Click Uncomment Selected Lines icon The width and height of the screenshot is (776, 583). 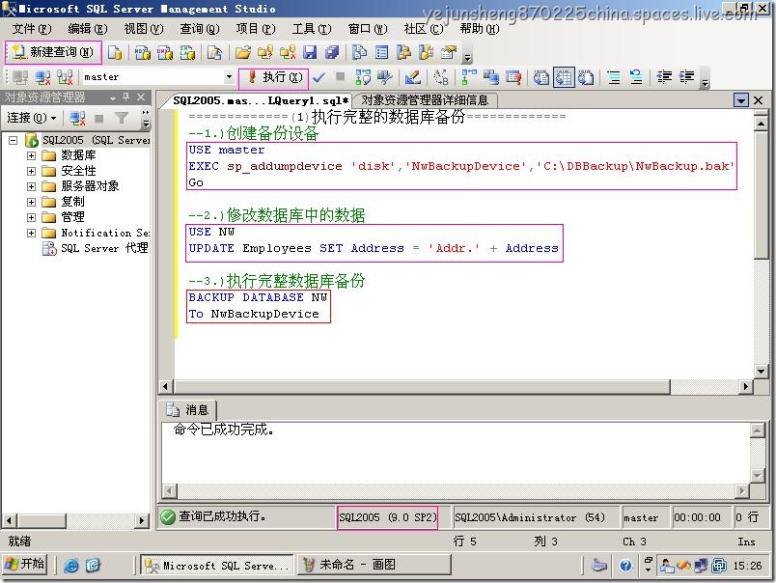tap(636, 77)
